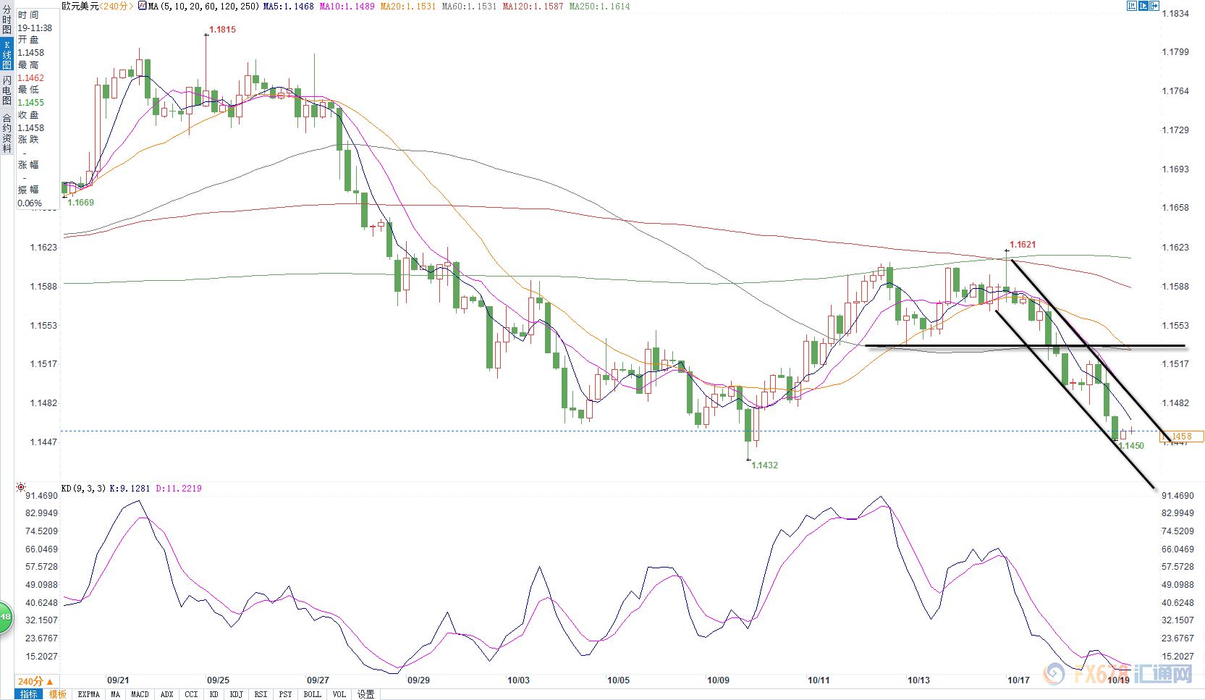Choose the BOLL indicator

click(312, 694)
